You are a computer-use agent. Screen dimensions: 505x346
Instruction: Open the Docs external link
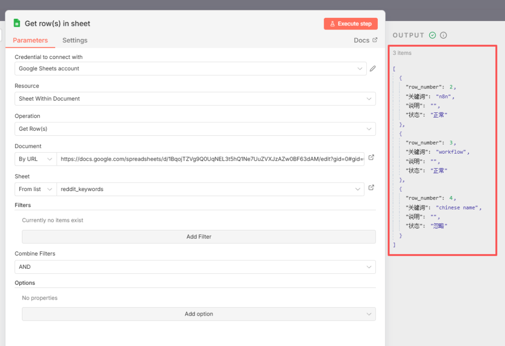[x=365, y=40]
